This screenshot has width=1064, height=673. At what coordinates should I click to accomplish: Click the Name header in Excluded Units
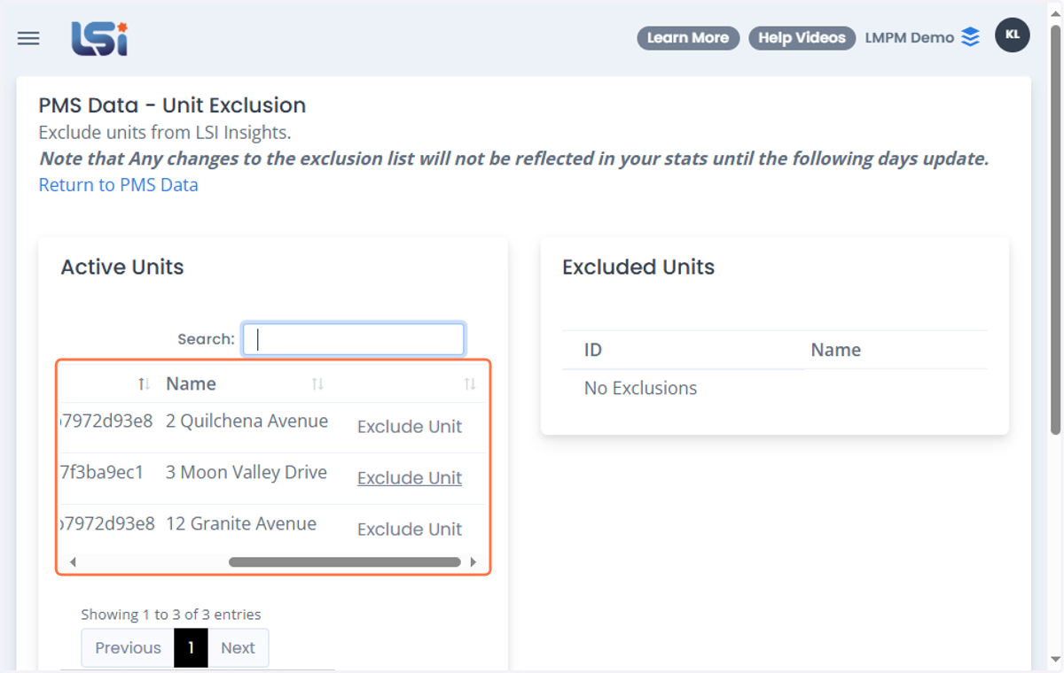click(x=836, y=350)
